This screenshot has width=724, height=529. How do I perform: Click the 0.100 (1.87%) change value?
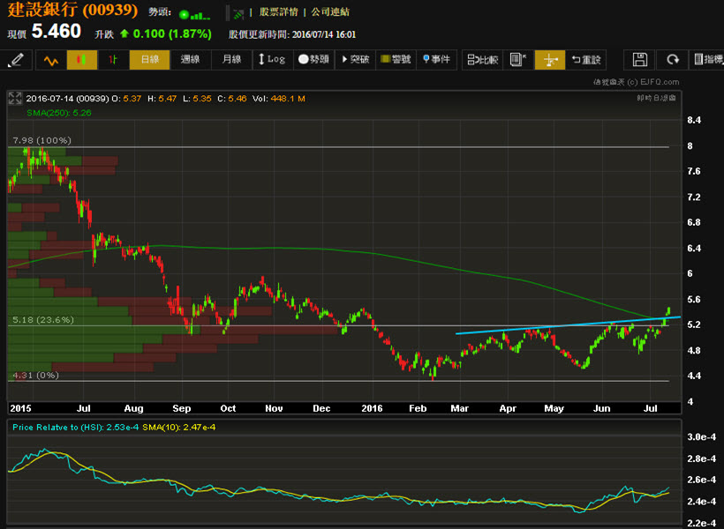click(x=172, y=34)
